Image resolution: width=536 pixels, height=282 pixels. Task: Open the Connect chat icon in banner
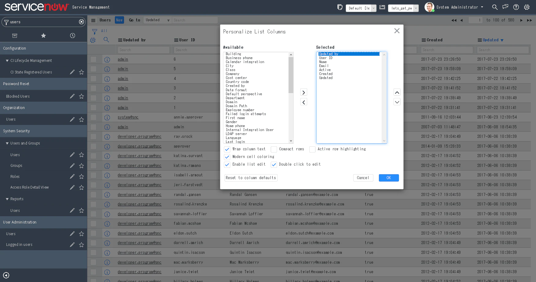pyautogui.click(x=505, y=7)
